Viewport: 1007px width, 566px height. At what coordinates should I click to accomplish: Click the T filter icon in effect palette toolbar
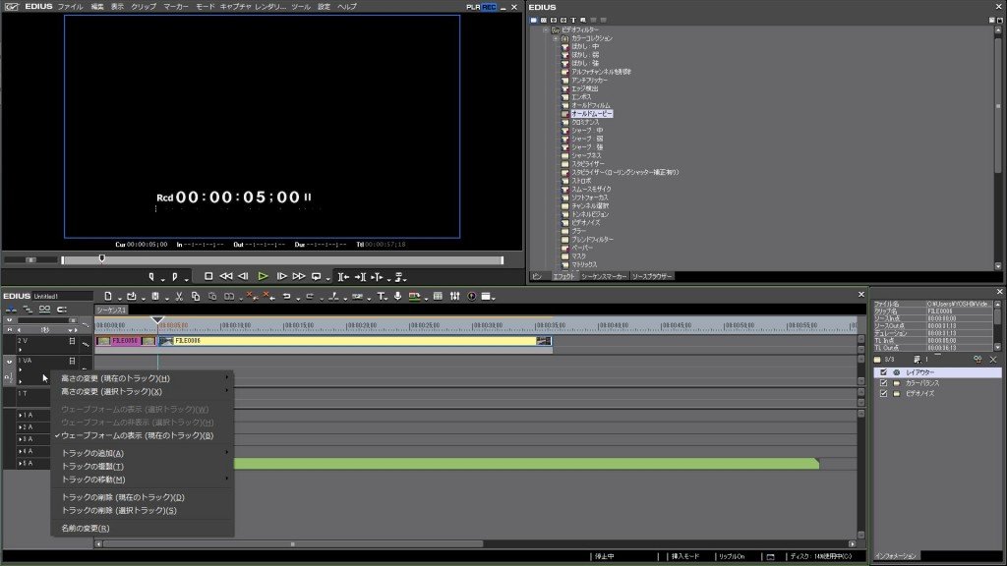tap(573, 20)
